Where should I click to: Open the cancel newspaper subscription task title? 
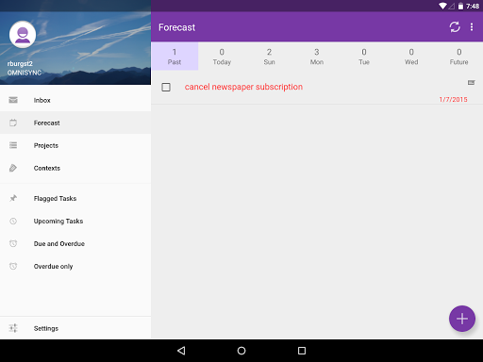point(243,87)
